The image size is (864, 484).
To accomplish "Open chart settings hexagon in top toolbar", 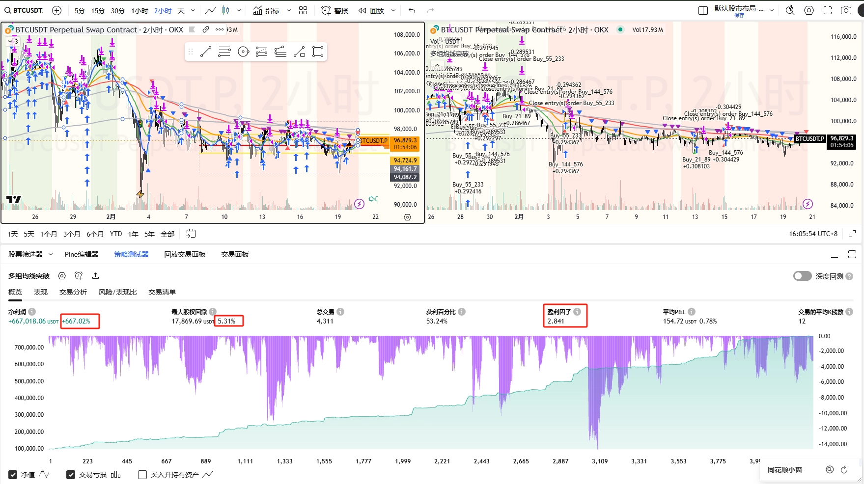I will pos(809,10).
